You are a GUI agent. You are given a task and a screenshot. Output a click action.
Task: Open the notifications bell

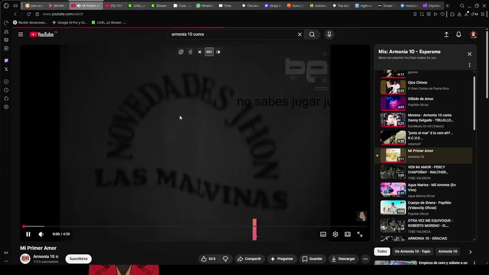point(459,34)
